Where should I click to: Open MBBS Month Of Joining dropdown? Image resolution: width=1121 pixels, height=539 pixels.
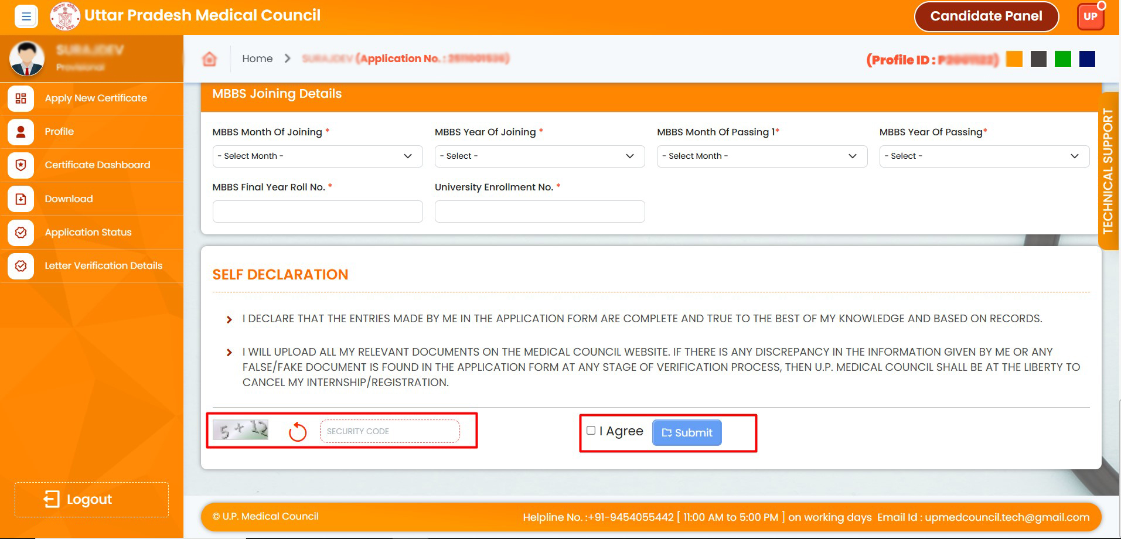pyautogui.click(x=317, y=156)
